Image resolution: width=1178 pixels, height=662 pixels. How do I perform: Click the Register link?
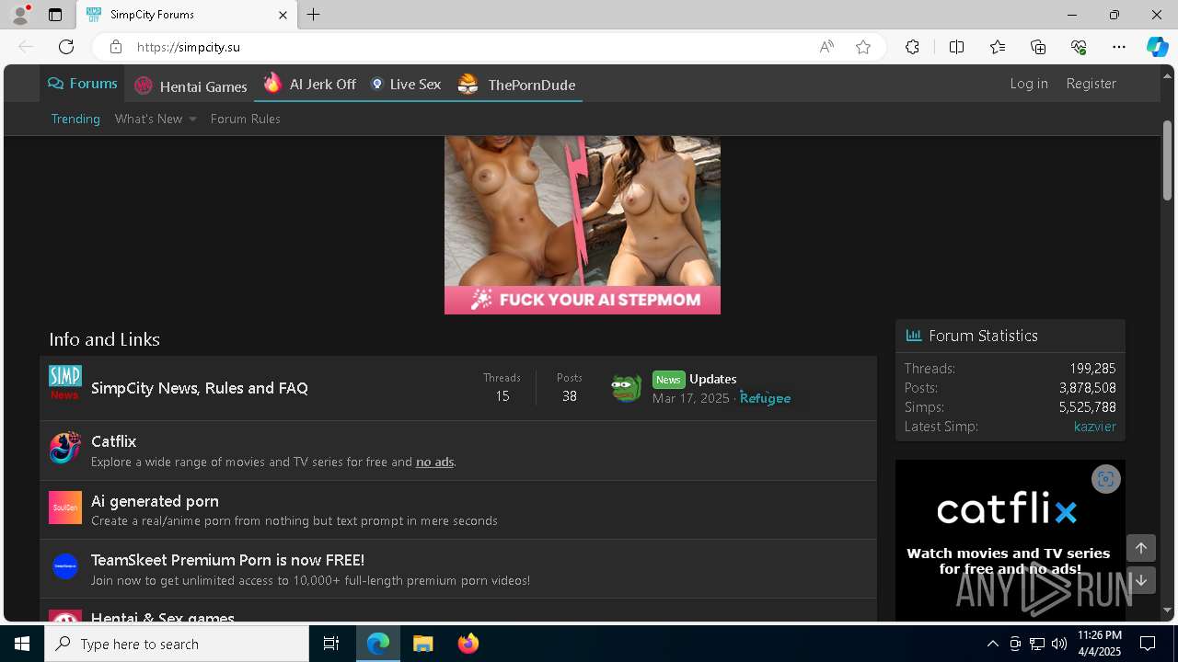tap(1091, 83)
